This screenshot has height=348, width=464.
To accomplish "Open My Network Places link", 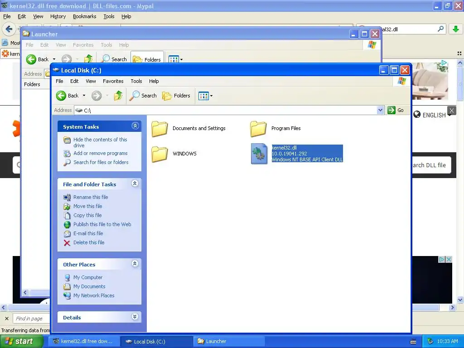I will click(x=94, y=295).
